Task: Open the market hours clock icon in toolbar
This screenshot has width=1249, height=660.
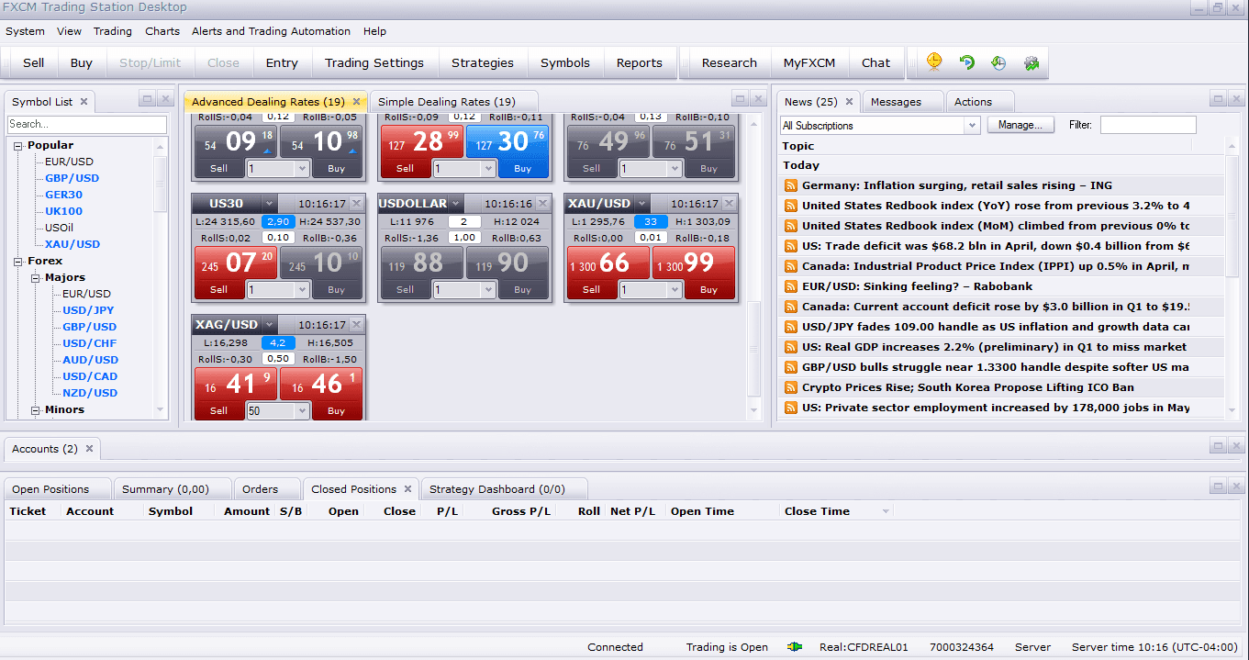Action: (933, 62)
